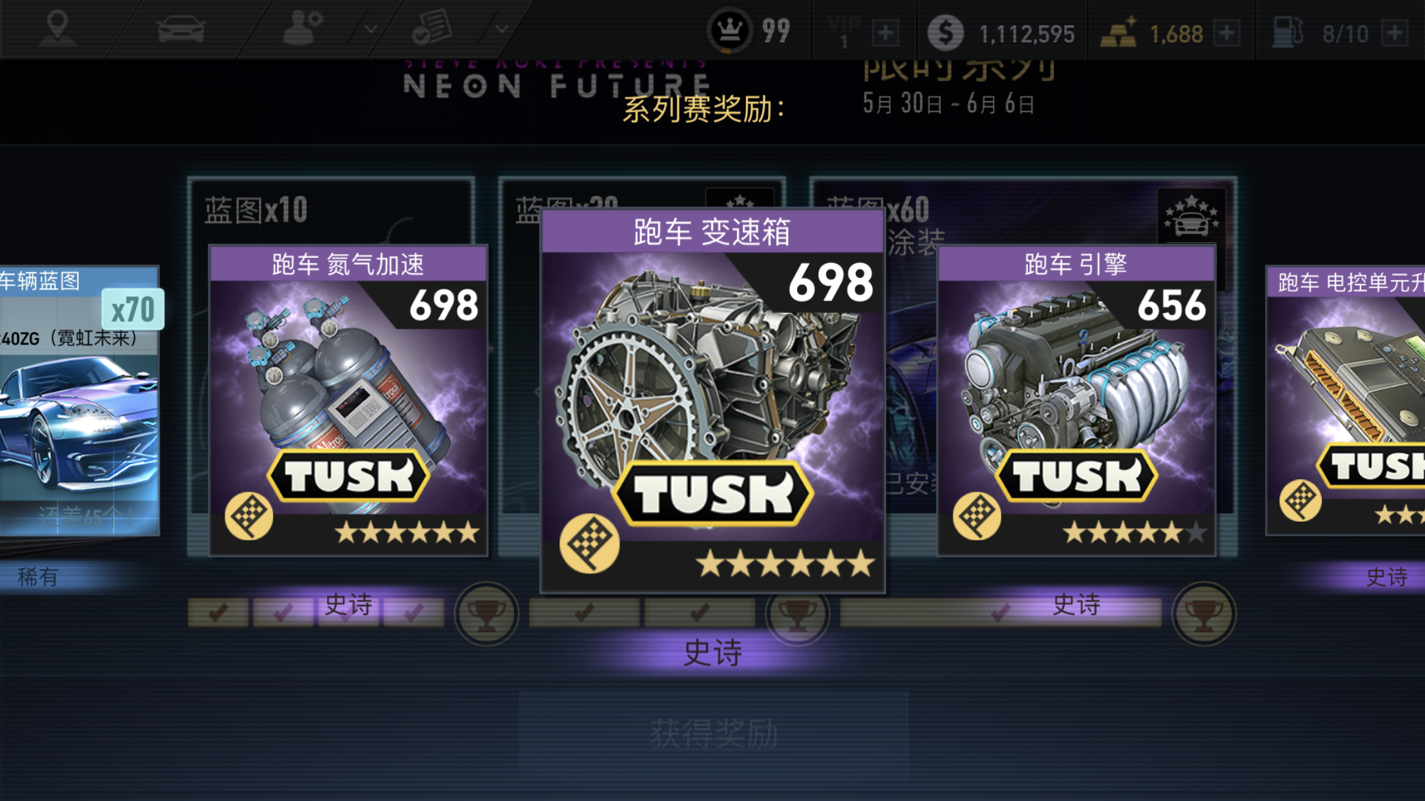1425x801 pixels.
Task: Add more VIP with plus button
Action: coord(885,32)
